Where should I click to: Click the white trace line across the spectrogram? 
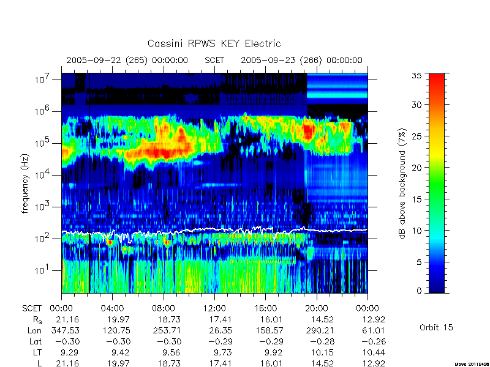point(214,230)
